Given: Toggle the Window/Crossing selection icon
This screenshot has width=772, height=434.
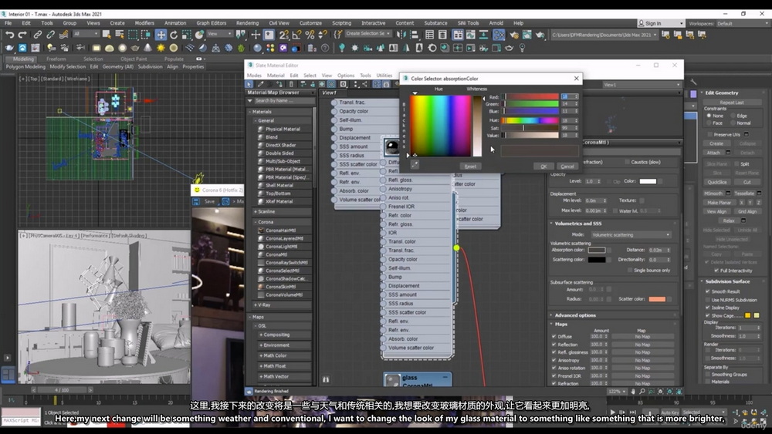Looking at the screenshot, I should pos(146,35).
